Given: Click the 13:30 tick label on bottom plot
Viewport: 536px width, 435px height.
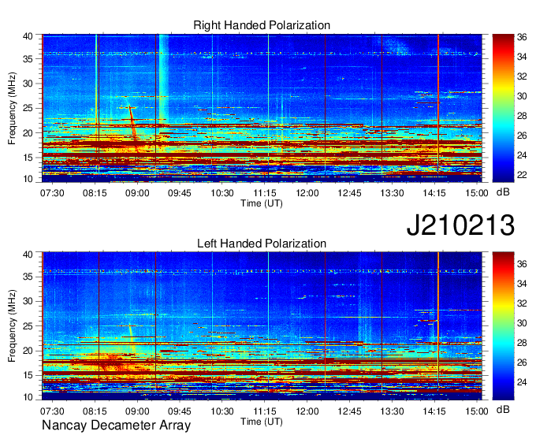Looking at the screenshot, I should pos(392,411).
